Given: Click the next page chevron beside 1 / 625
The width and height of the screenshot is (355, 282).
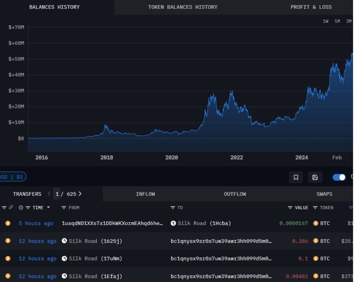Looking at the screenshot, I should (x=80, y=194).
